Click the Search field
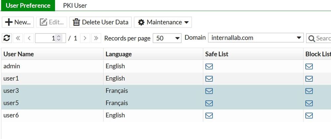331x139 pixels. coord(320,38)
